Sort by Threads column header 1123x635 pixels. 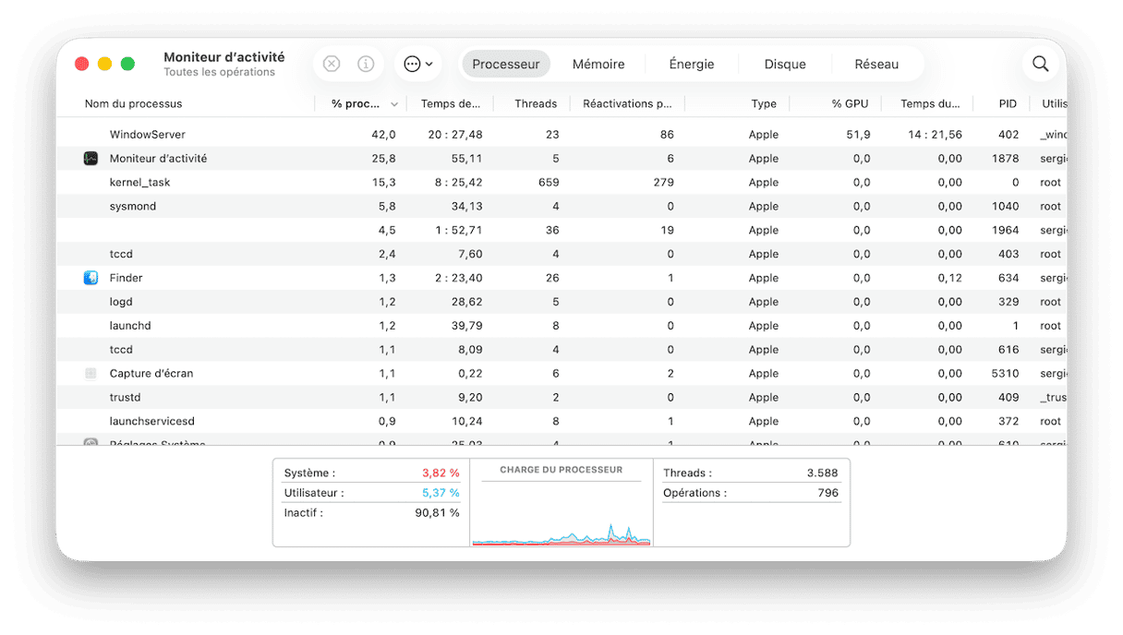click(x=536, y=103)
